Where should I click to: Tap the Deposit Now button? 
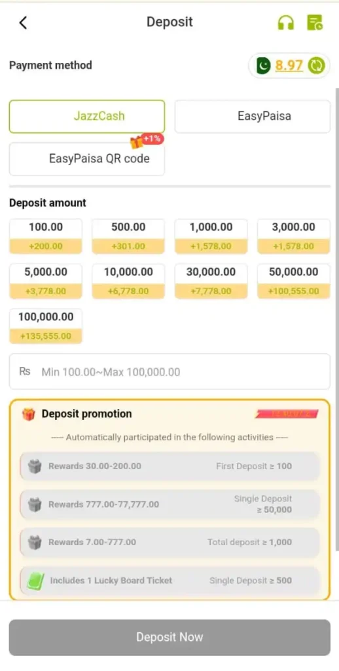[x=169, y=637]
